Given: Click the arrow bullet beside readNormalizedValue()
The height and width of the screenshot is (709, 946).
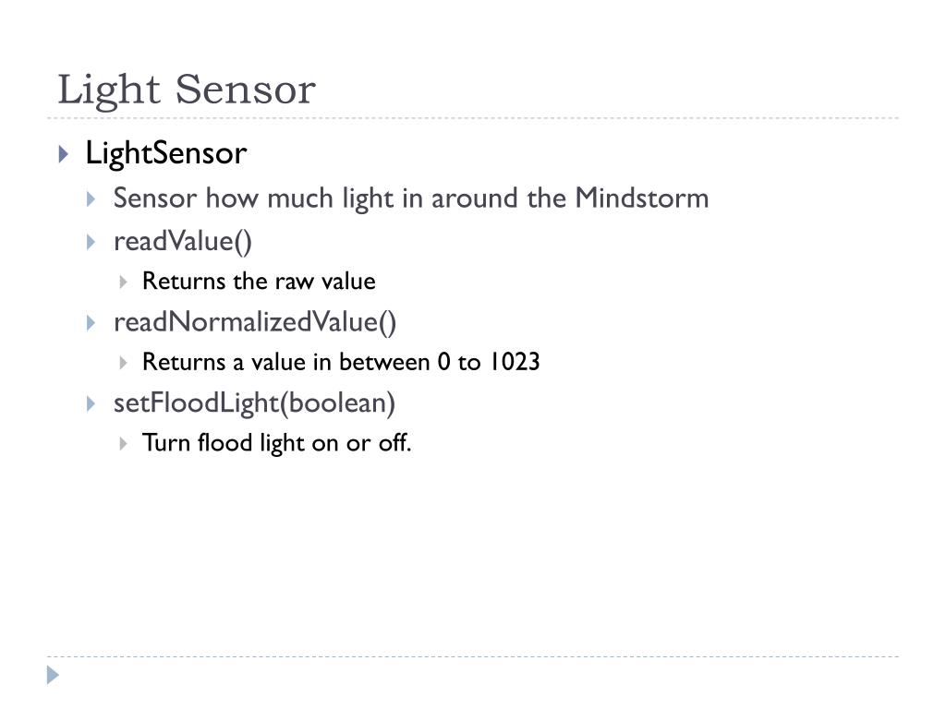Looking at the screenshot, I should tap(91, 323).
